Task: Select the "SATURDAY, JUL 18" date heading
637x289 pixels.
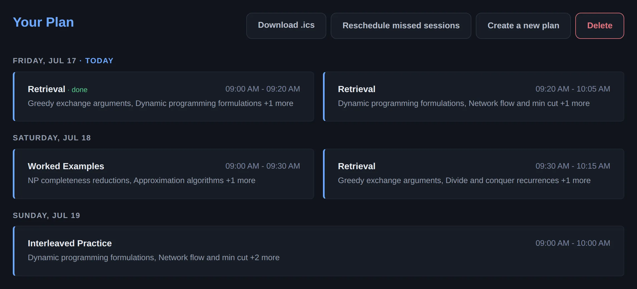Action: click(52, 138)
